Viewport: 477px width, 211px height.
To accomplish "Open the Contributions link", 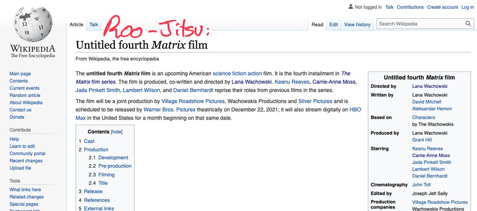I will [410, 7].
